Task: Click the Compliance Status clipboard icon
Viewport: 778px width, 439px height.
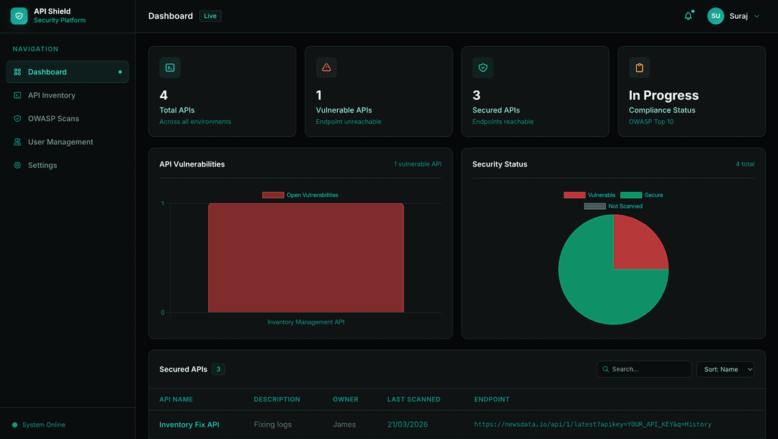Action: point(639,67)
